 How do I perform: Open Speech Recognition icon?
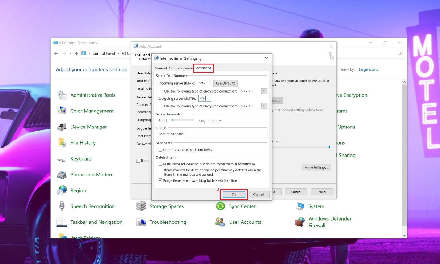pos(62,206)
